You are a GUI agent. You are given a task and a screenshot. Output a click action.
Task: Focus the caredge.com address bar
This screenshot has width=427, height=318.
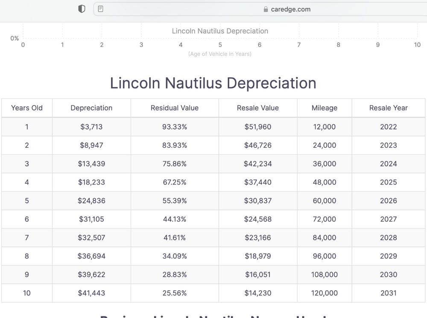290,9
